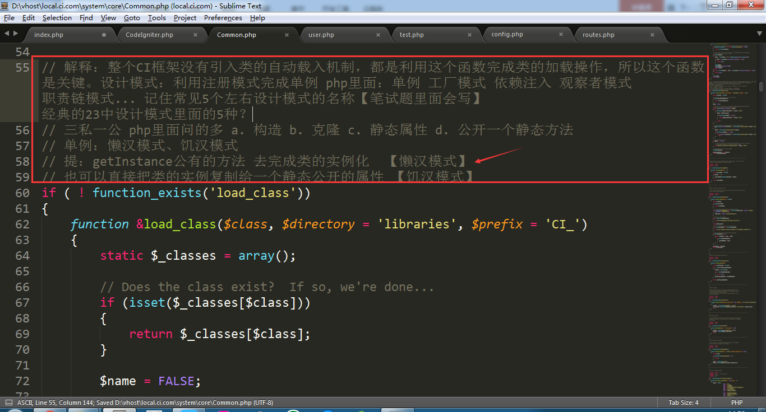Open the Tab Size: 4 indentation menu
766x412 pixels.
tap(683, 402)
